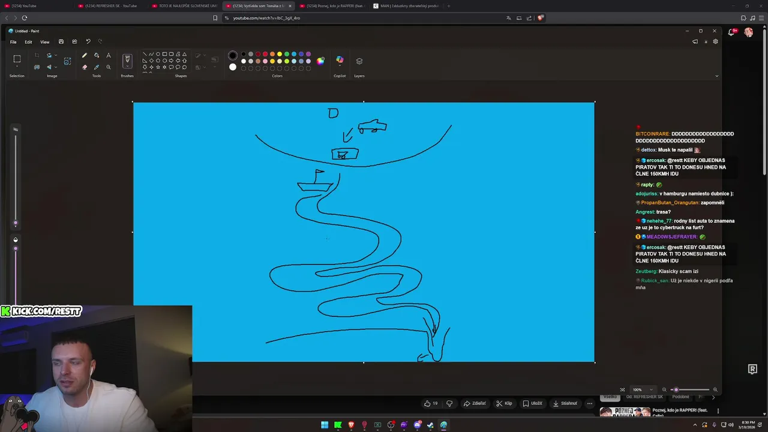Dislike the YouTube video
768x432 pixels.
pyautogui.click(x=449, y=403)
